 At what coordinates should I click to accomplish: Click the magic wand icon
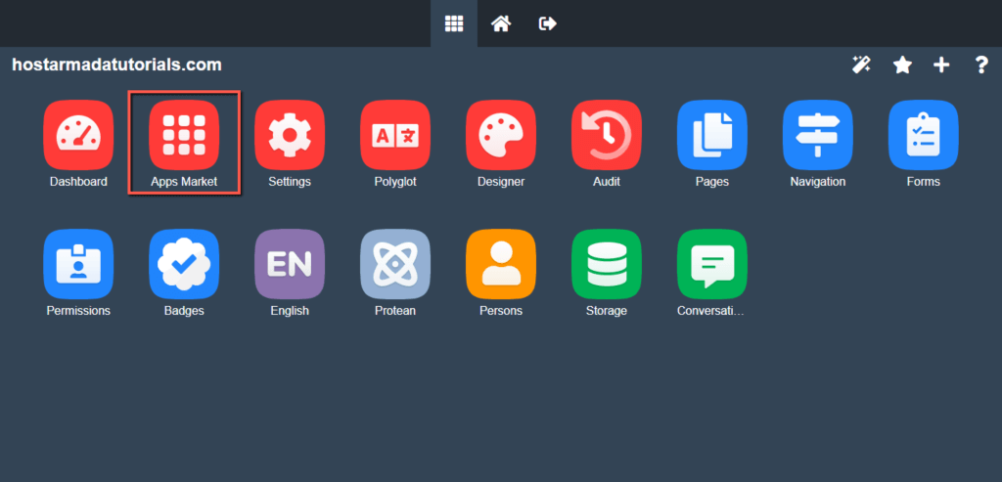[x=861, y=65]
